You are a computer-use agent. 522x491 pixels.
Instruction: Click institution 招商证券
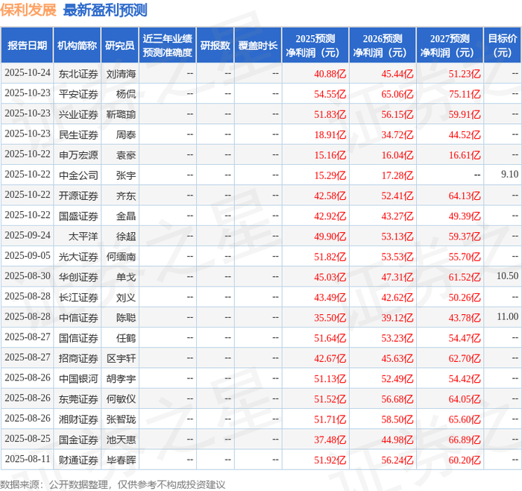click(x=78, y=358)
